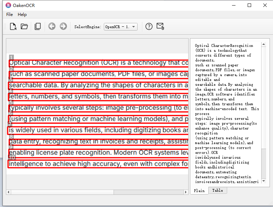Click the OakenOCR app logo icon
This screenshot has height=207, width=273.
click(8, 5)
